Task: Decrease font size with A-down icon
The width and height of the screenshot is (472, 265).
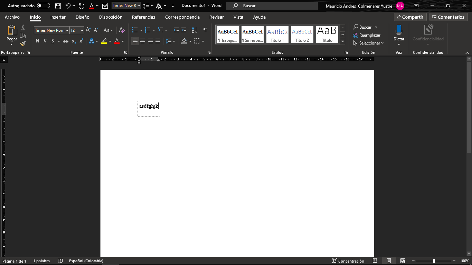Action: [96, 30]
